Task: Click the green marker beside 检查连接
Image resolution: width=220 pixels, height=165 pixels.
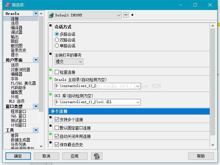Action: 51,70
